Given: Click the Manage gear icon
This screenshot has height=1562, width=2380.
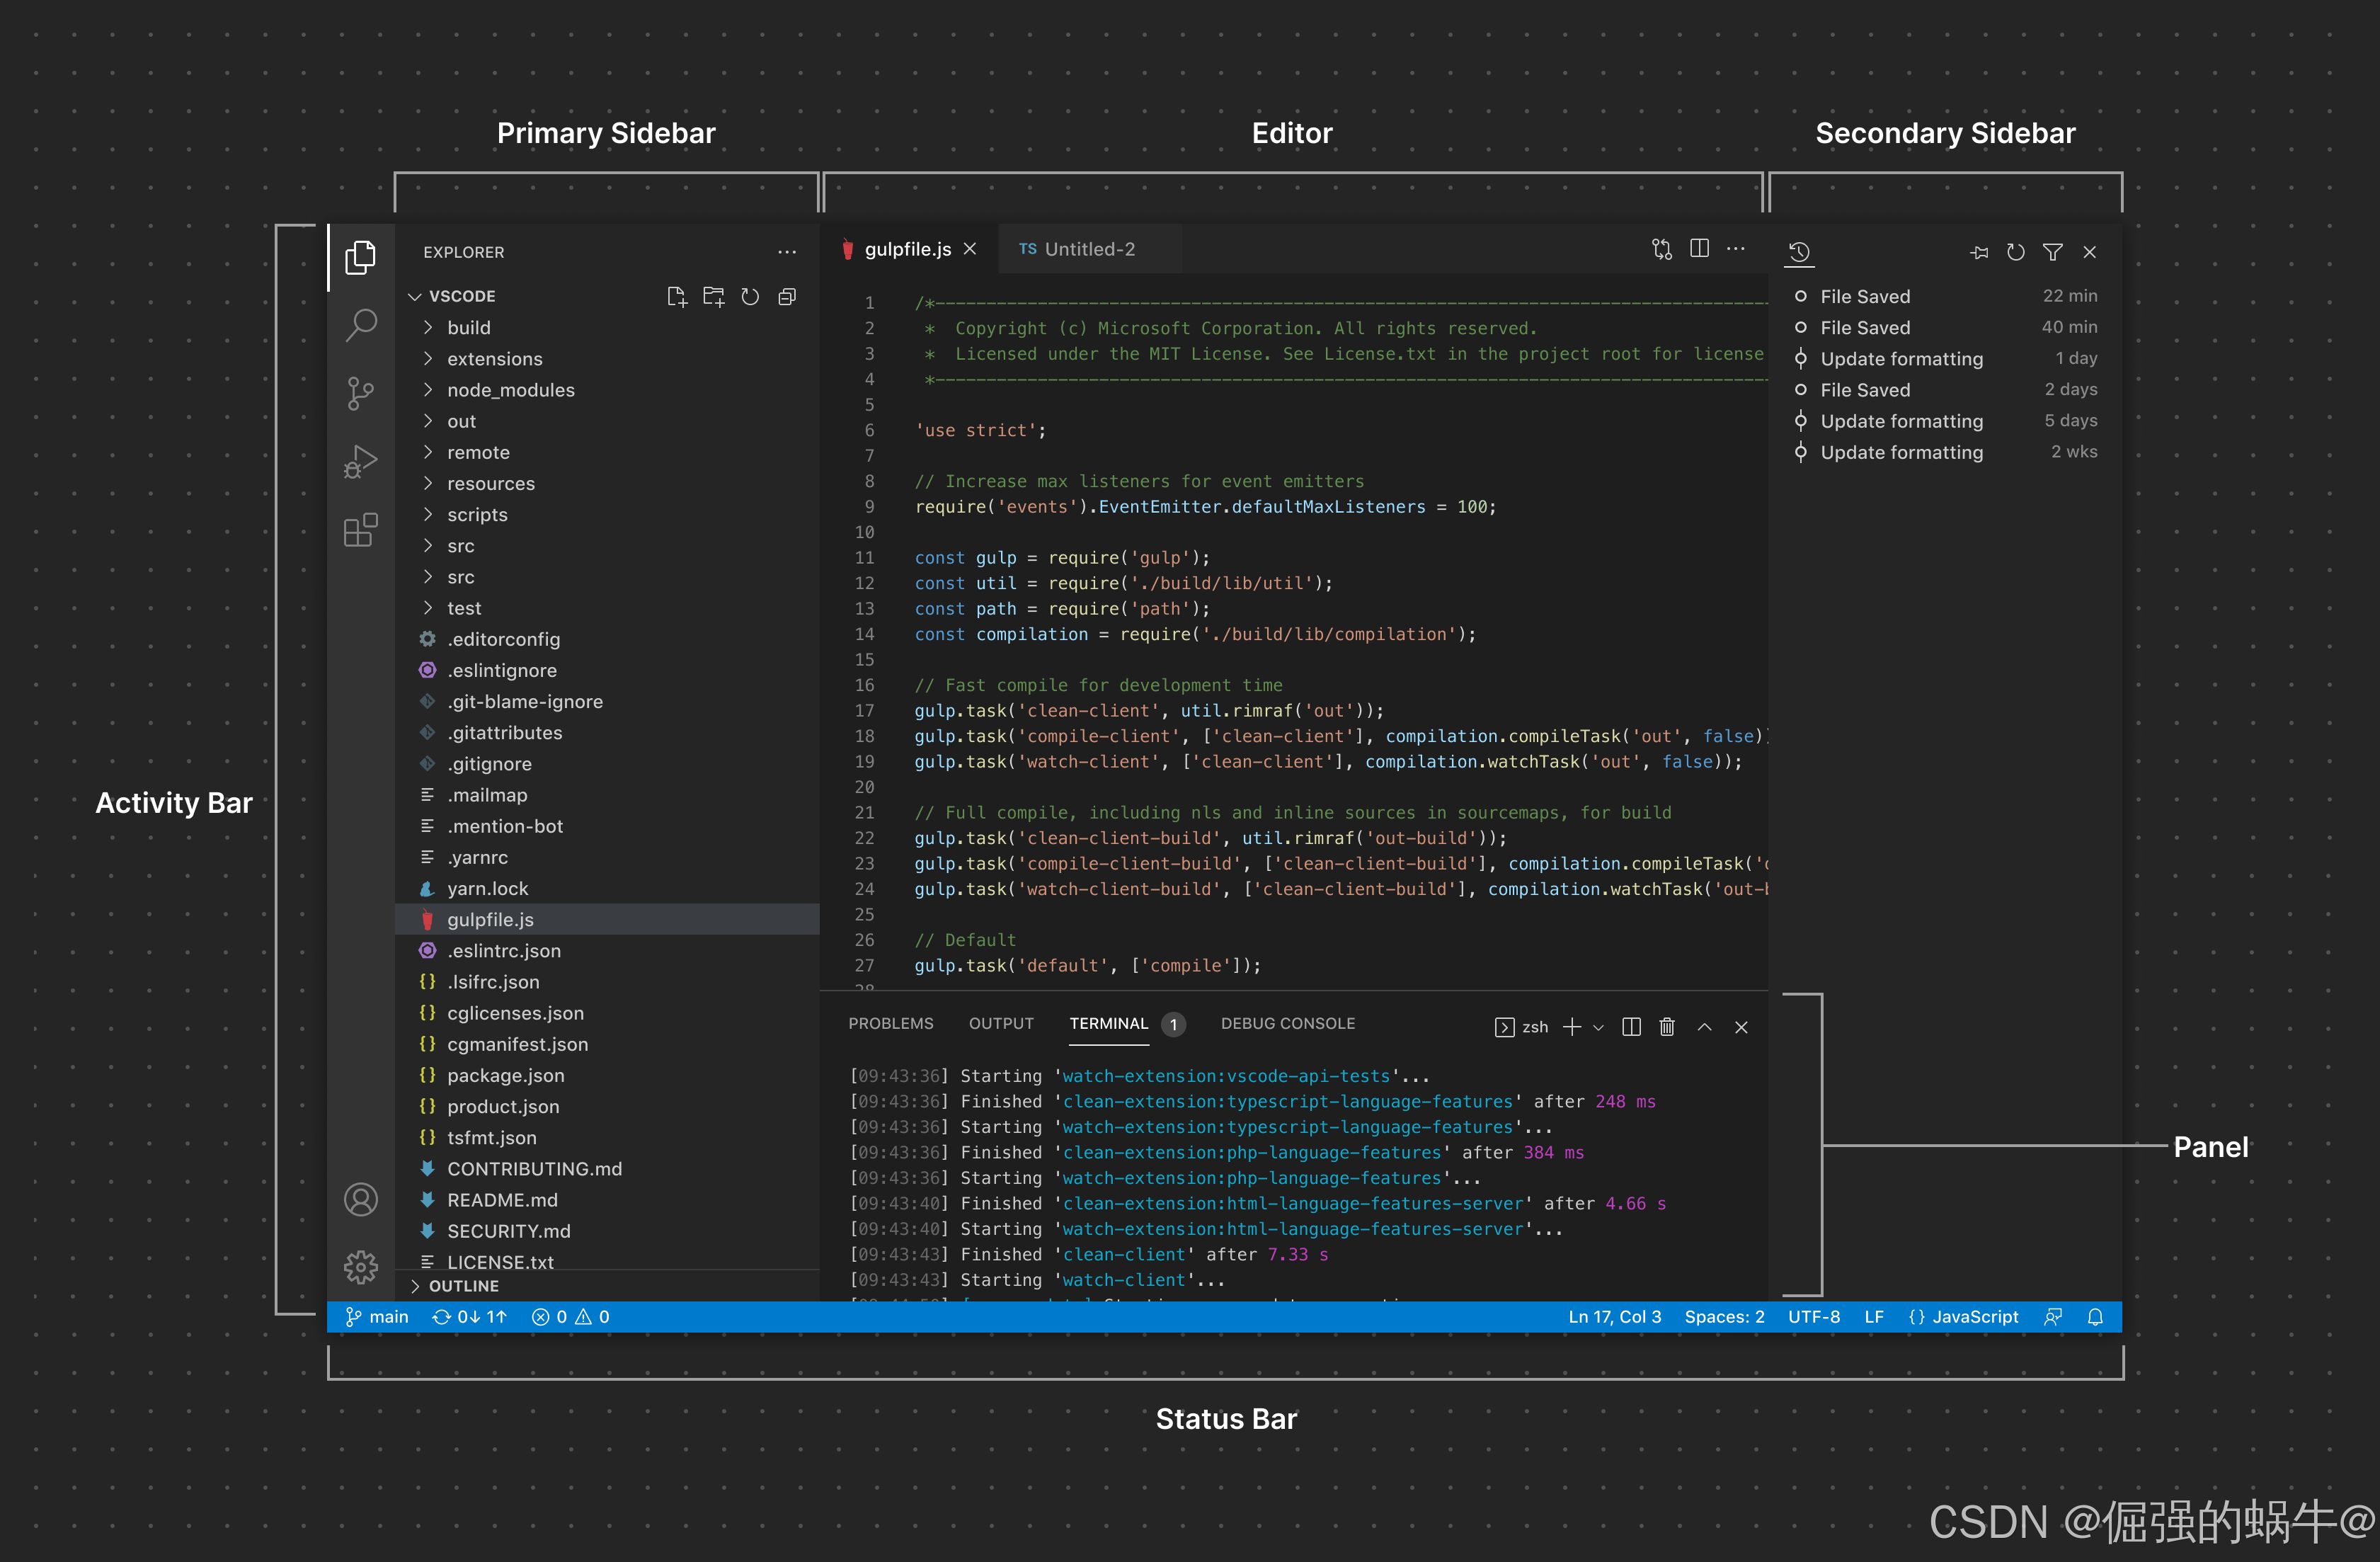Looking at the screenshot, I should [361, 1267].
